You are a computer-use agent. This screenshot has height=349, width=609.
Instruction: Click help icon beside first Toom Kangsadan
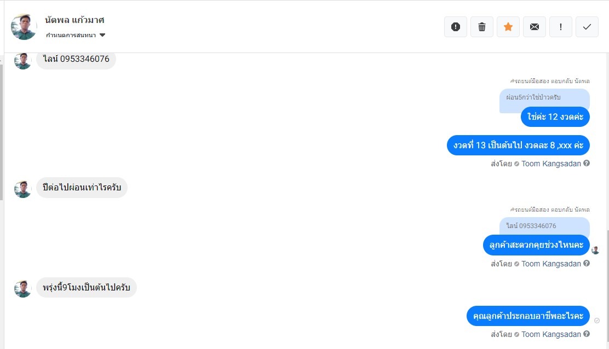tap(587, 163)
